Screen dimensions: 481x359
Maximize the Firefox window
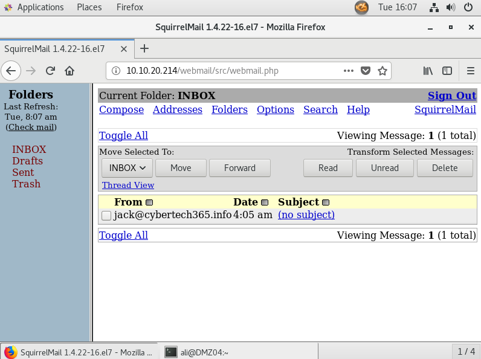(451, 27)
